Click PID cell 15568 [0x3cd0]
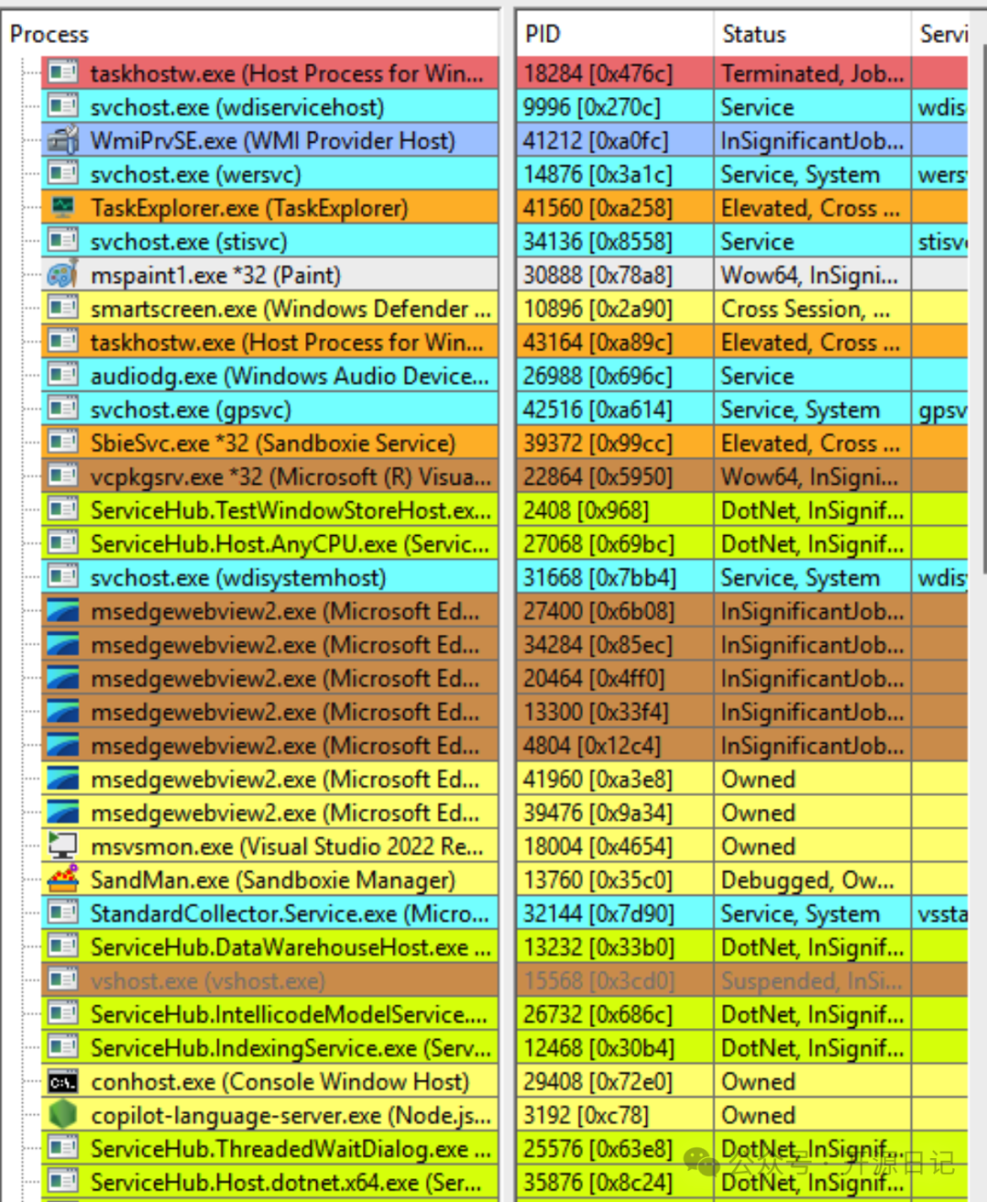Screen dimensions: 987x1202 tap(614, 980)
